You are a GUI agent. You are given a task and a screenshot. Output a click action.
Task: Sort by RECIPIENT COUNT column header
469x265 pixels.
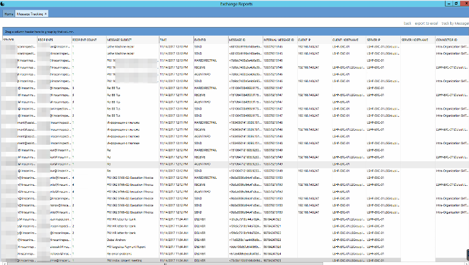pos(85,39)
